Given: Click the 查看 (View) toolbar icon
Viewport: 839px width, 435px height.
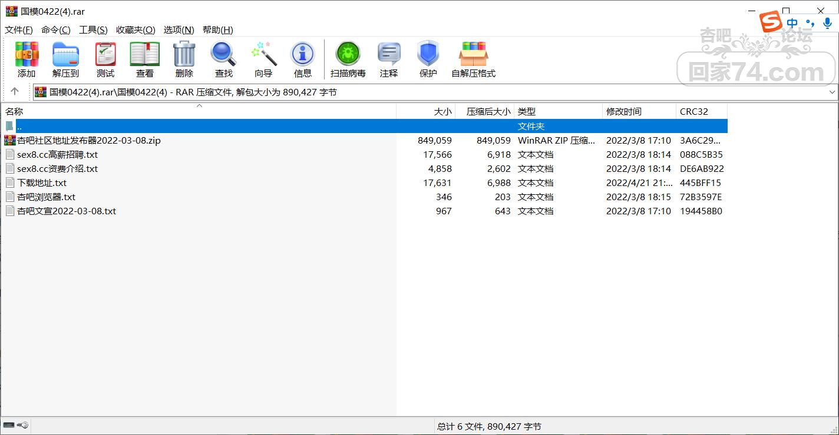Looking at the screenshot, I should (145, 54).
